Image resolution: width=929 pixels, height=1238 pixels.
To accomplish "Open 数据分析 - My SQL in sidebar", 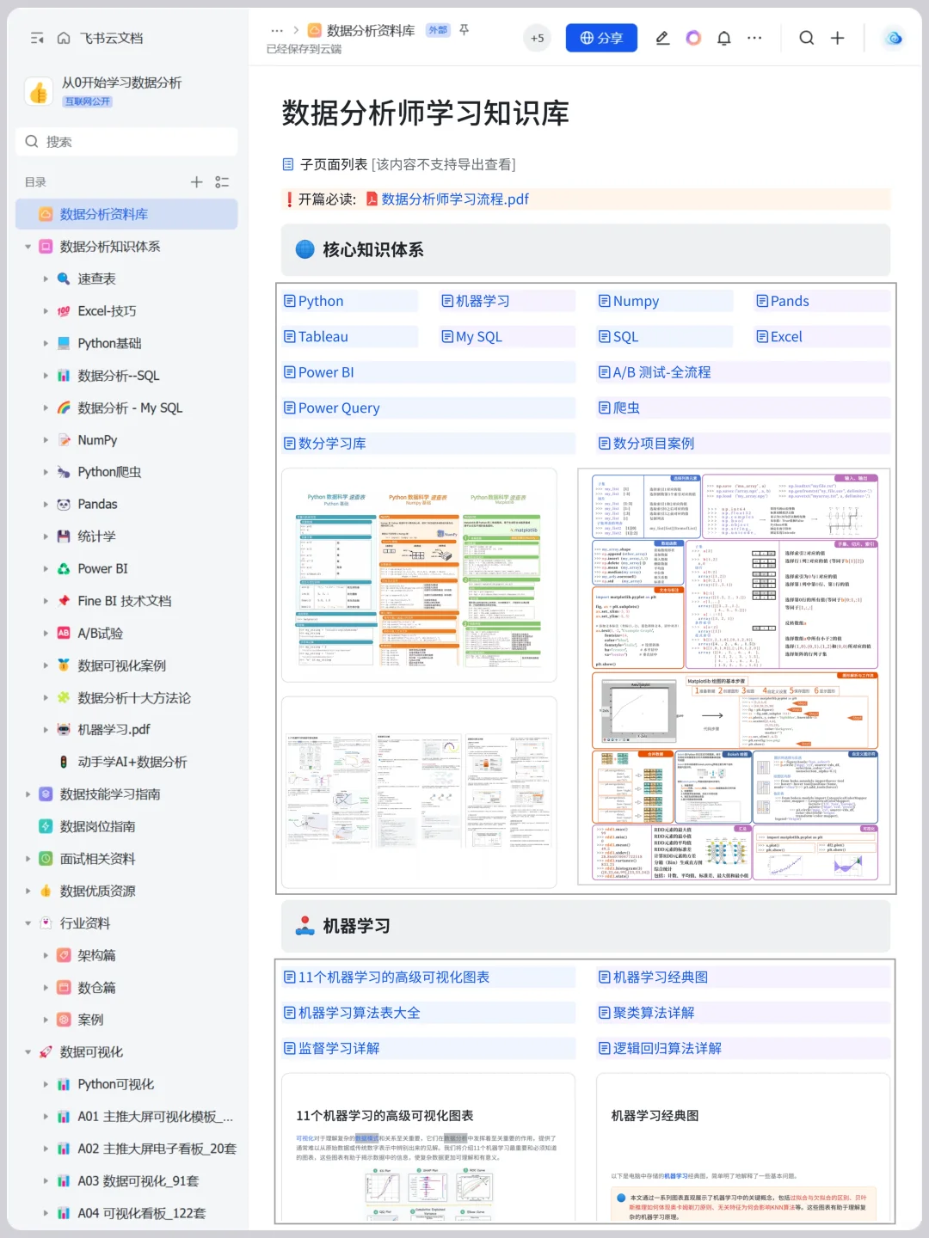I will pos(130,408).
